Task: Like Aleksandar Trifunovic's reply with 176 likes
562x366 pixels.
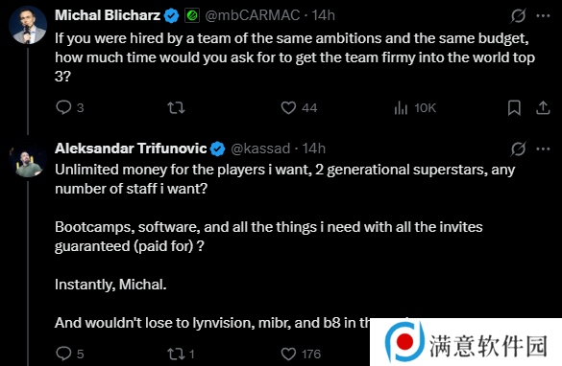Action: click(x=301, y=354)
